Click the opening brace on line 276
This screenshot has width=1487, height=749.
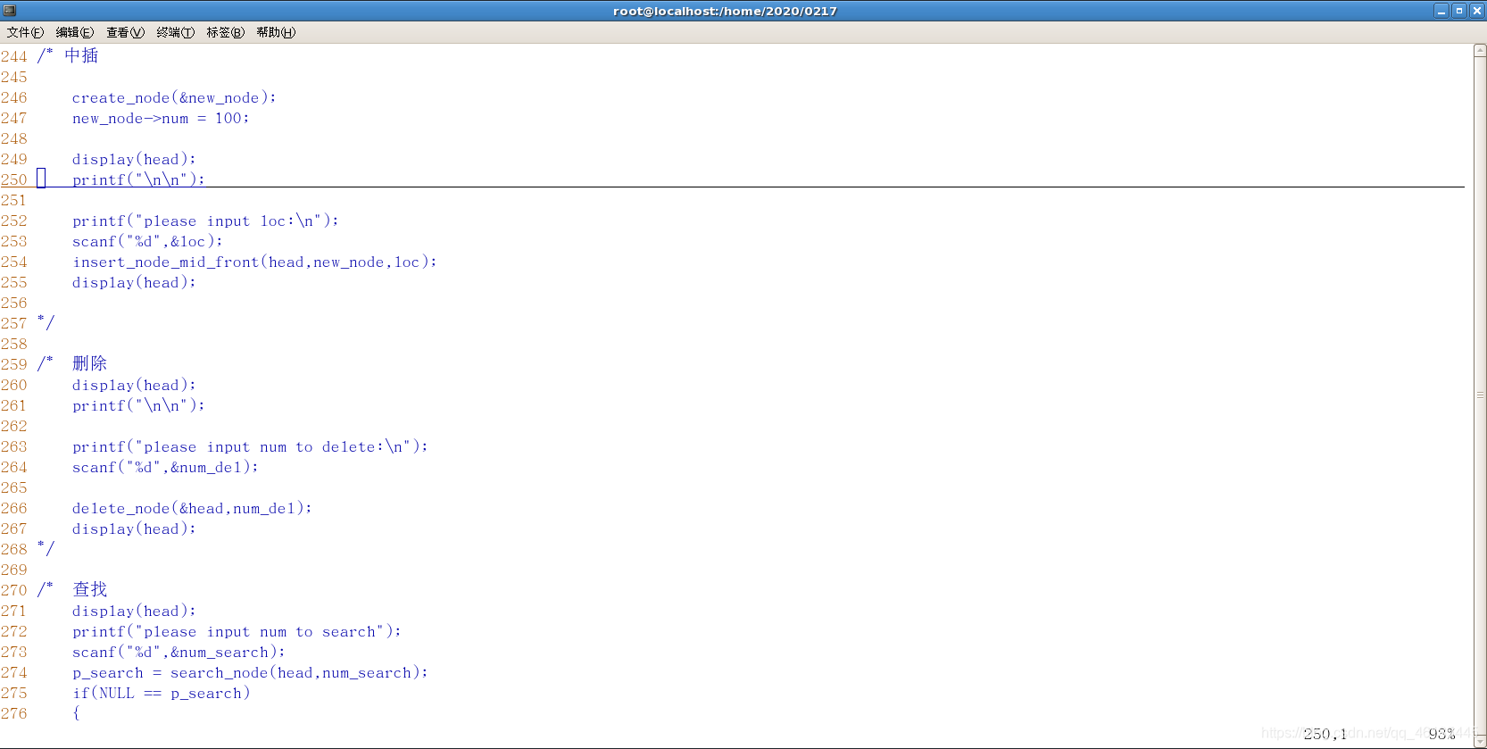pyautogui.click(x=76, y=713)
